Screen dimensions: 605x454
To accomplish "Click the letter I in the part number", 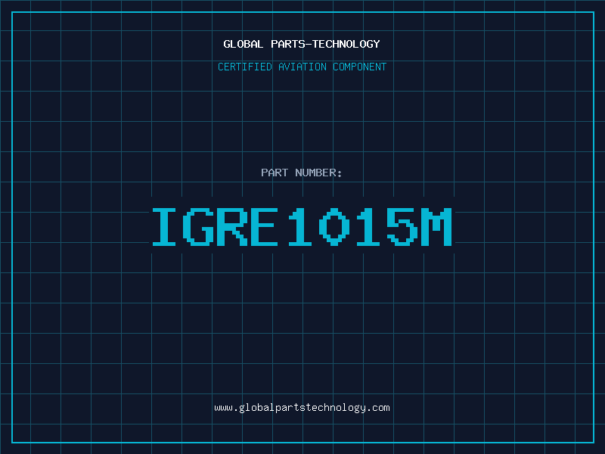I will point(165,226).
